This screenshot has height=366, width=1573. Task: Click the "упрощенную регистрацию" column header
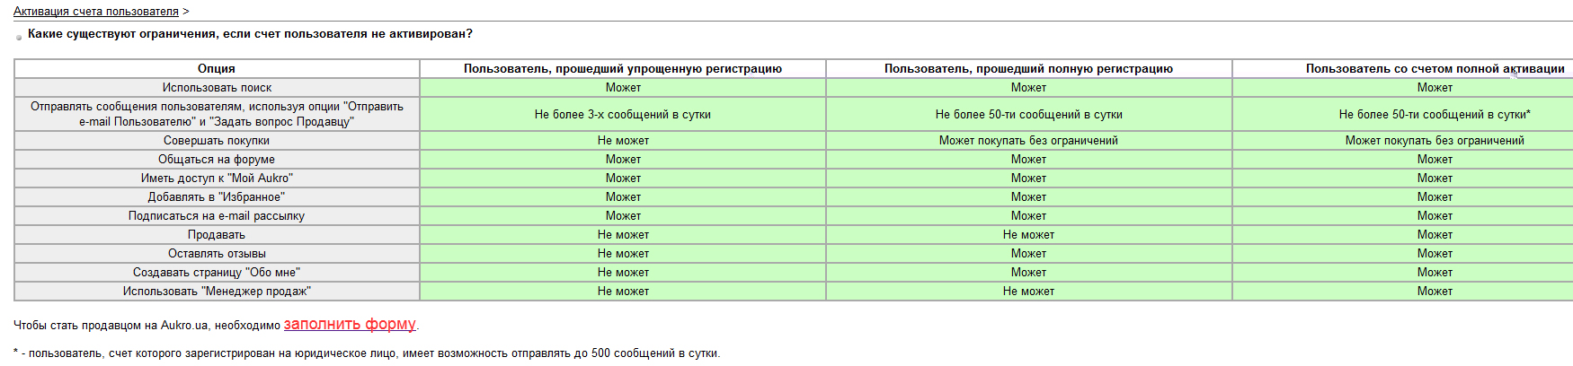click(622, 69)
